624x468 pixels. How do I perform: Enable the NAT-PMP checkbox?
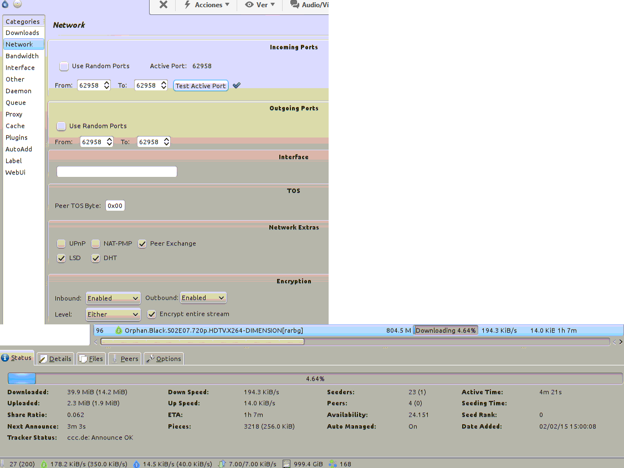click(95, 243)
